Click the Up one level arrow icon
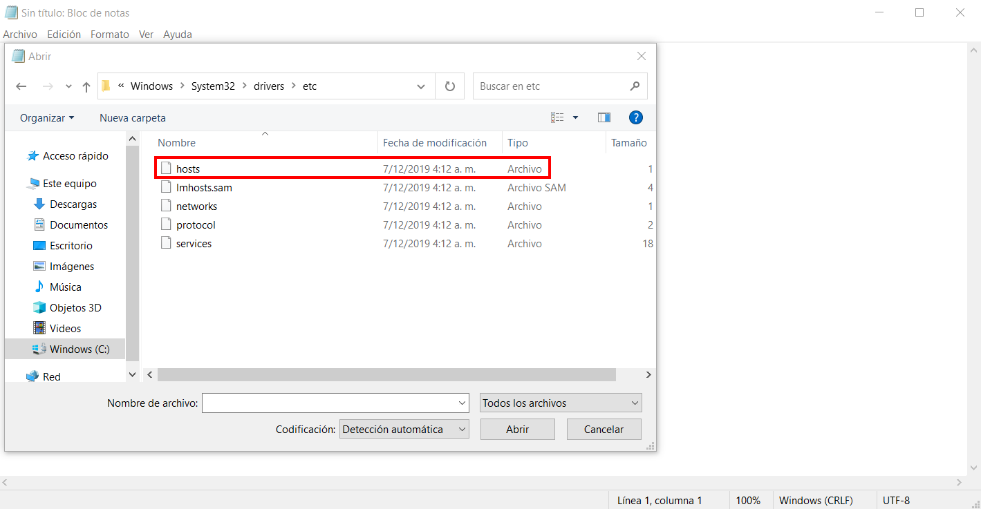 [x=86, y=86]
